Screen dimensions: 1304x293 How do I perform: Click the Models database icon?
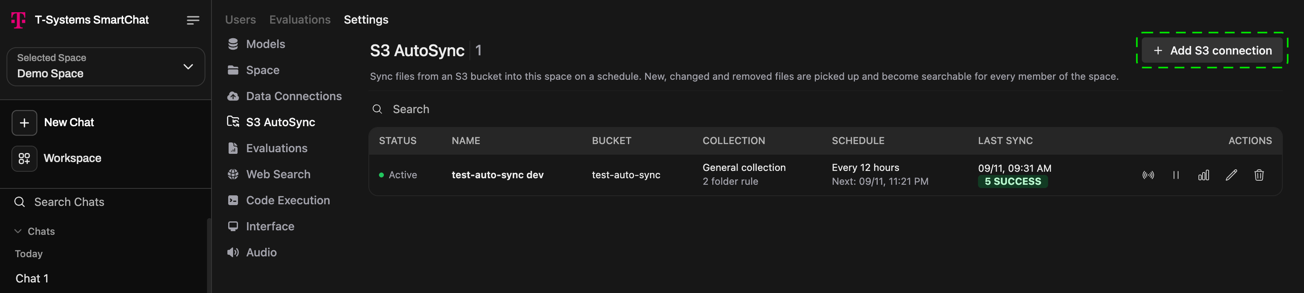coord(233,44)
